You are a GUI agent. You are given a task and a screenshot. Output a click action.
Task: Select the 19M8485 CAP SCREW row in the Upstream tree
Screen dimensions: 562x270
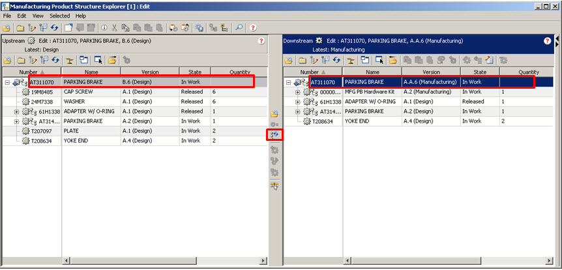135,92
